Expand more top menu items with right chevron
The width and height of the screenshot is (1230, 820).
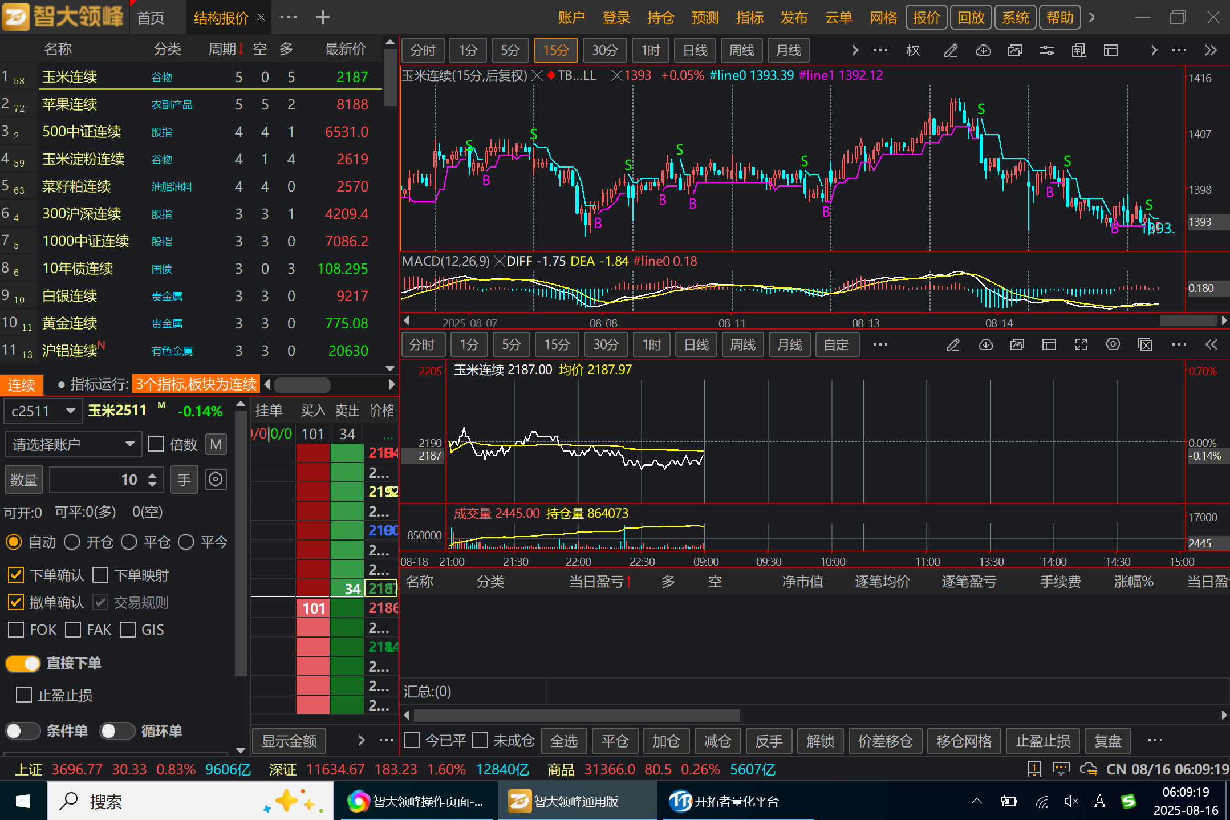[1091, 17]
